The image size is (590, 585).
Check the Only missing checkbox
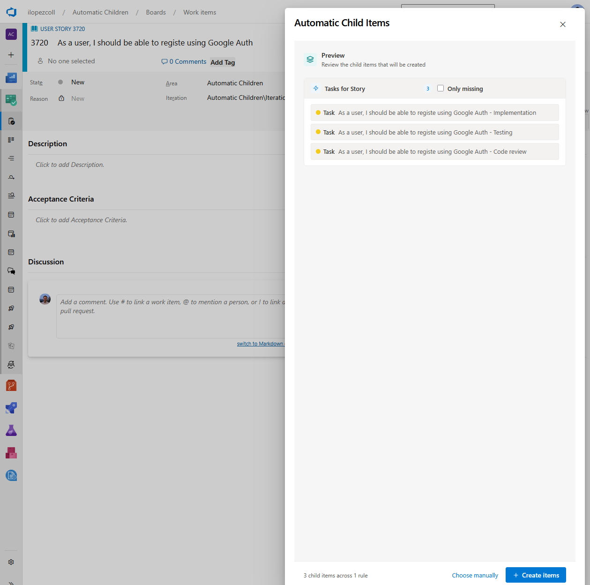tap(440, 88)
